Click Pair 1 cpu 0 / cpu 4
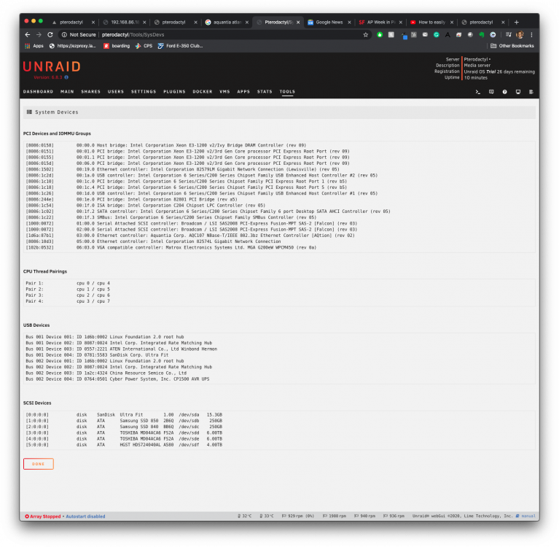559x547 pixels. point(68,283)
